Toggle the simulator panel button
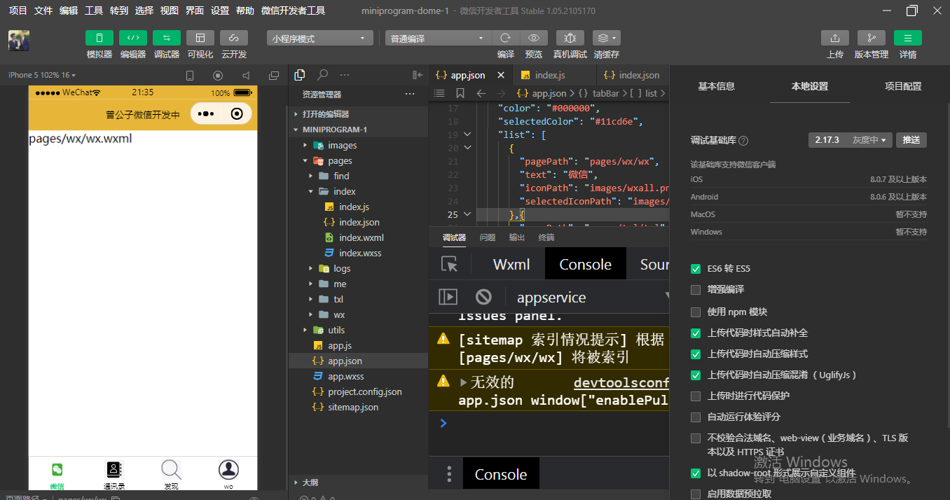Screen dimensions: 950x500 (x=99, y=38)
